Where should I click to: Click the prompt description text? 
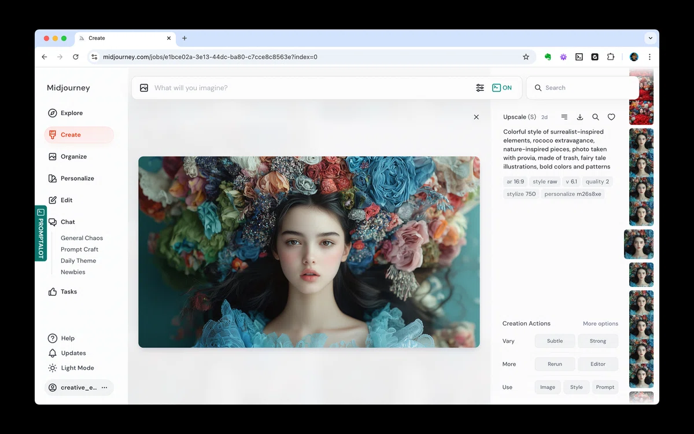click(557, 149)
